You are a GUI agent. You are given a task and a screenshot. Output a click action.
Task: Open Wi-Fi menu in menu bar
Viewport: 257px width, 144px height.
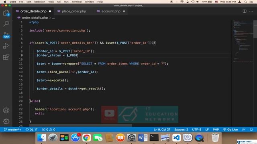click(x=182, y=2)
